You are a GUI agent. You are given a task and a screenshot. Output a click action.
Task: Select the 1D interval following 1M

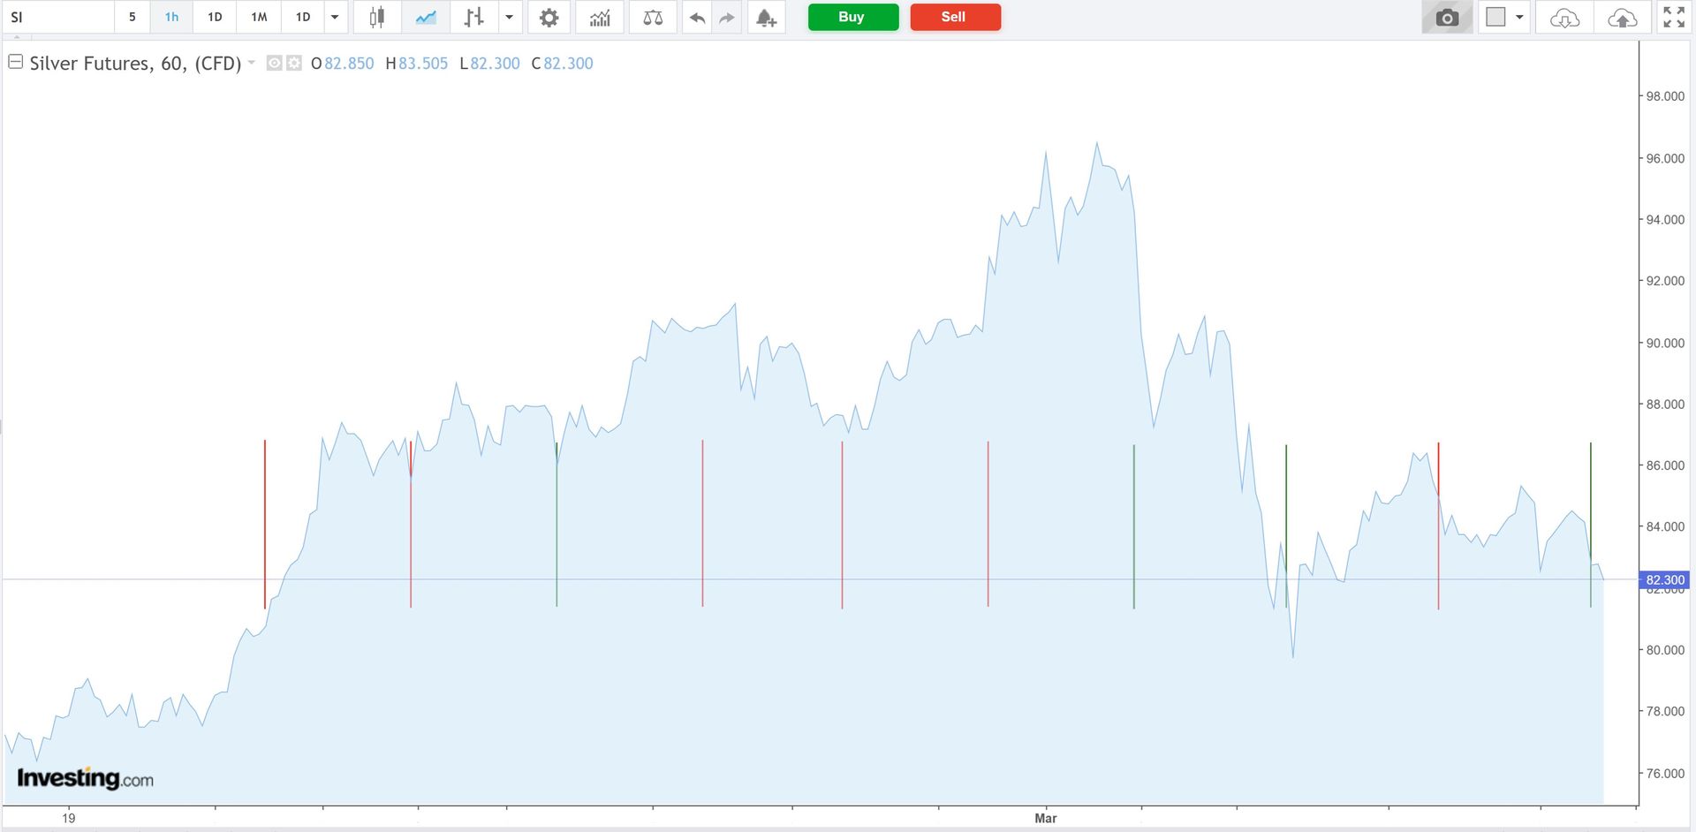point(303,18)
